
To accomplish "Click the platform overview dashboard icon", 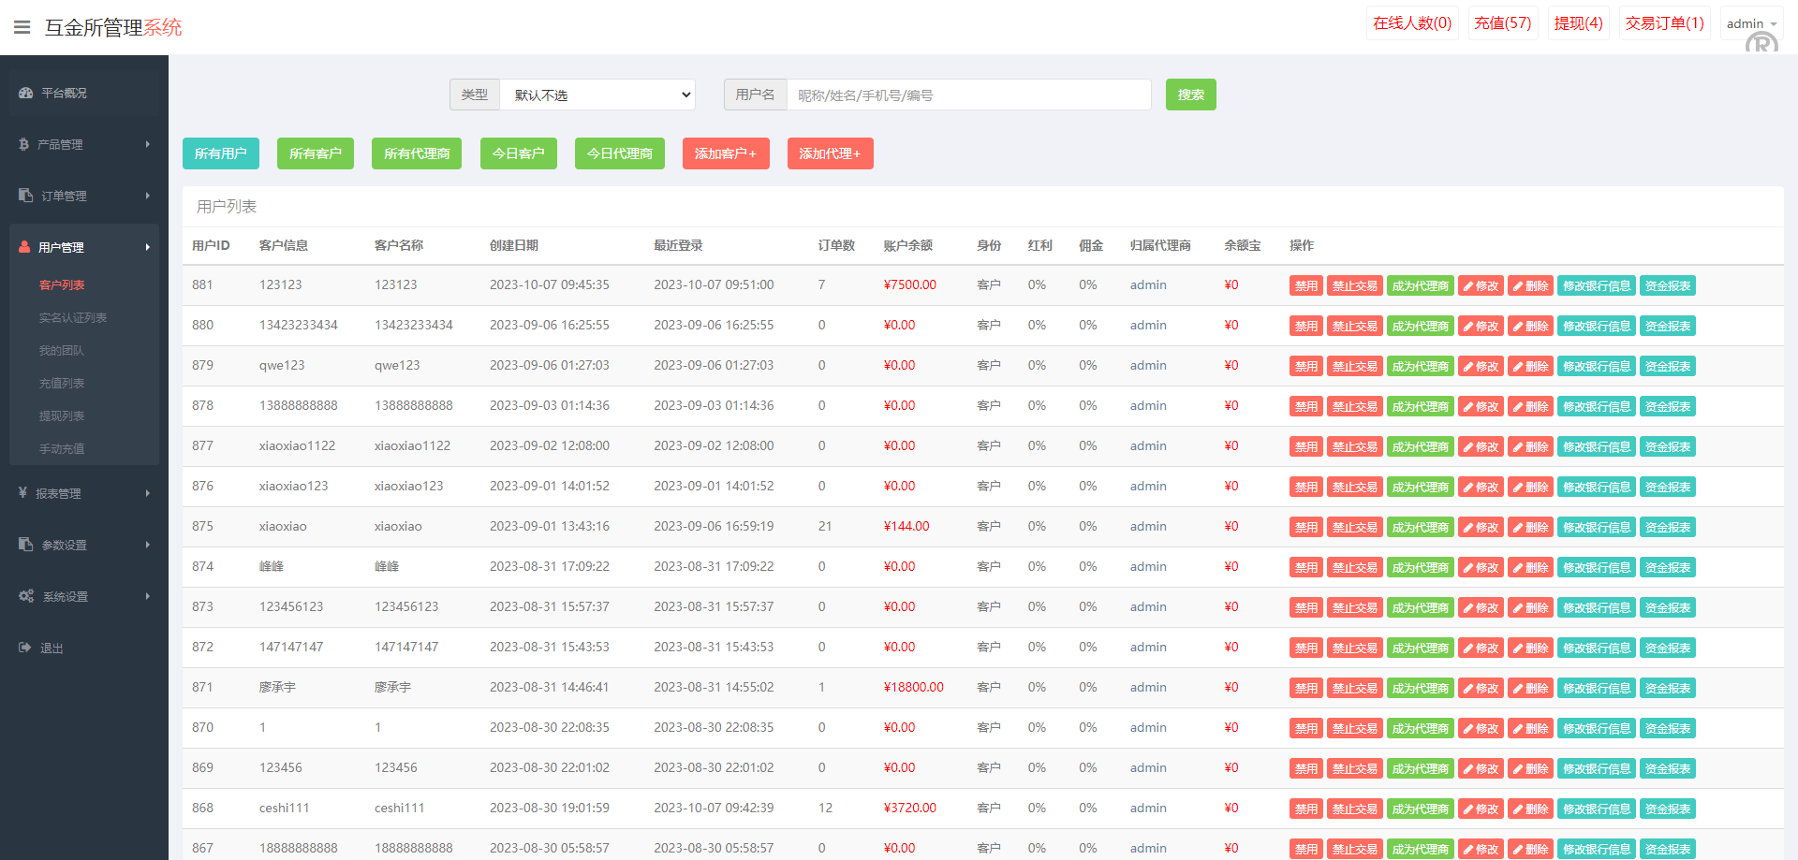I will pos(25,93).
